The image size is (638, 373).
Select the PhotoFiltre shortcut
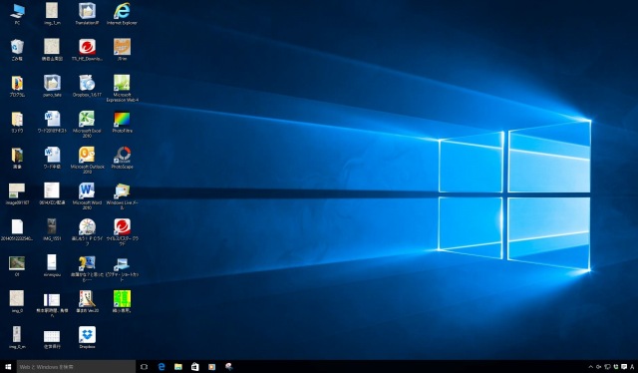click(122, 122)
